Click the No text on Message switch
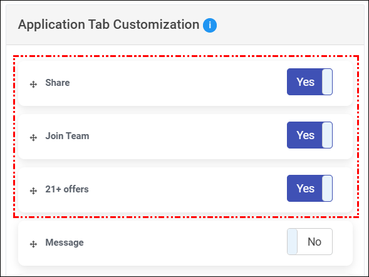 point(314,242)
